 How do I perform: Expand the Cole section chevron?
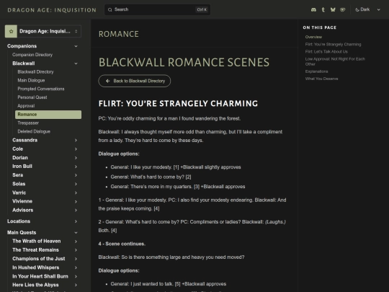(x=76, y=149)
